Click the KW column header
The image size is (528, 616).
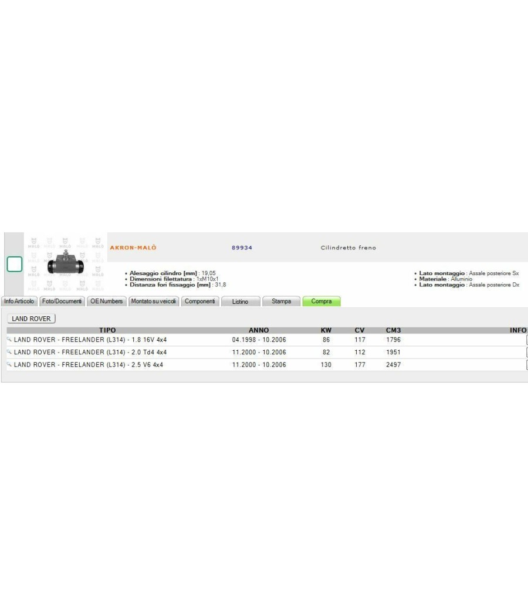click(x=326, y=330)
